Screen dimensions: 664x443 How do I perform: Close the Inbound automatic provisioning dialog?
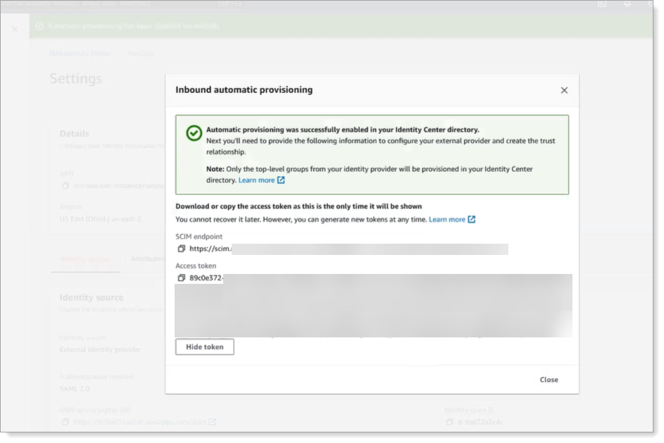coord(564,90)
